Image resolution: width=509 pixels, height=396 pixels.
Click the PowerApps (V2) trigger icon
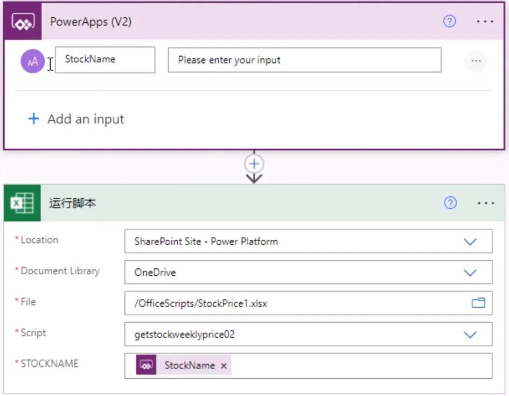(x=23, y=22)
